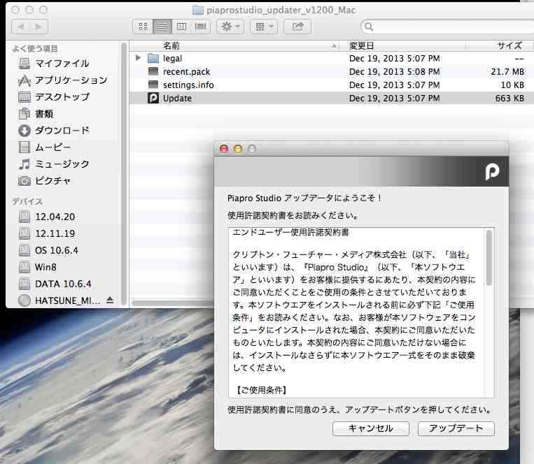The height and width of the screenshot is (464, 534).
Task: Click the キャンセル button
Action: pyautogui.click(x=370, y=428)
